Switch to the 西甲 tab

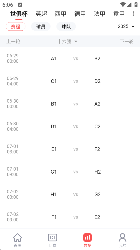click(61, 14)
